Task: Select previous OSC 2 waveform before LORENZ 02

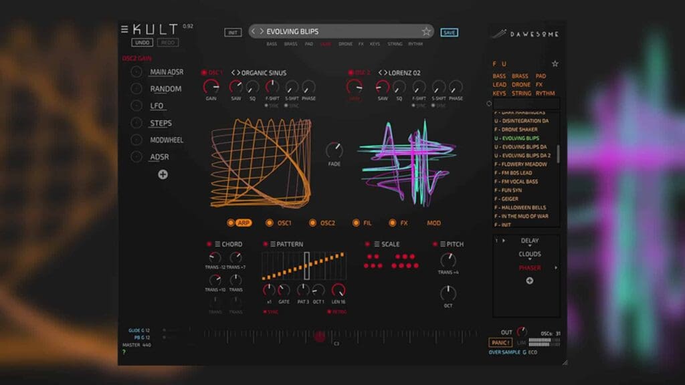Action: (380, 72)
